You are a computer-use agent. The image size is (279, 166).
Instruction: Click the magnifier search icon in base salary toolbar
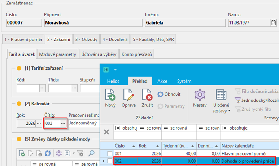92,153
